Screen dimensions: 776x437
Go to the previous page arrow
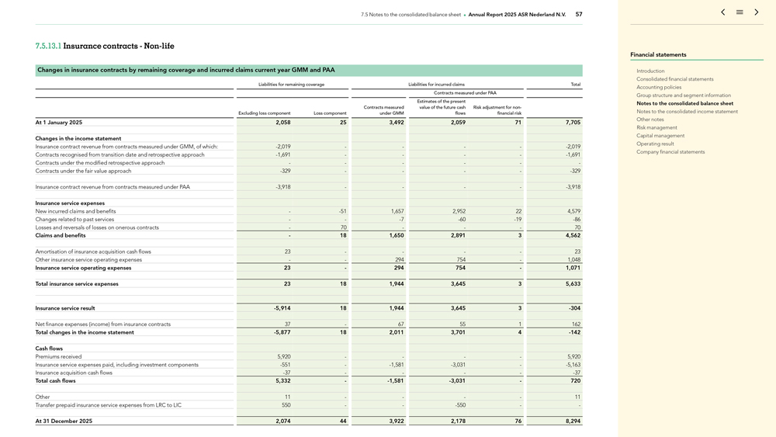click(x=722, y=12)
